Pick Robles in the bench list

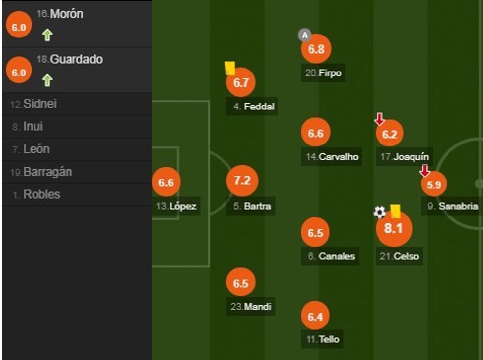[41, 194]
